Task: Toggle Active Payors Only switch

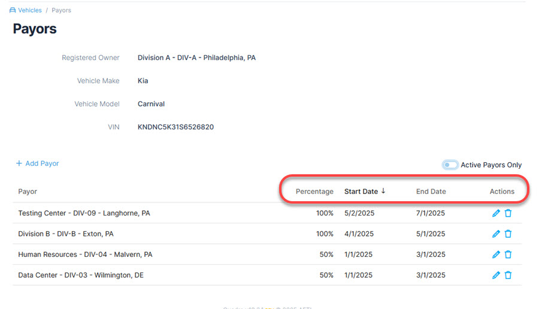Action: (450, 165)
